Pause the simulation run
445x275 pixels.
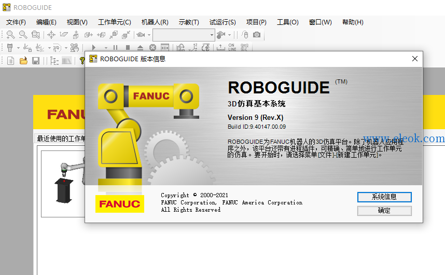pos(115,48)
